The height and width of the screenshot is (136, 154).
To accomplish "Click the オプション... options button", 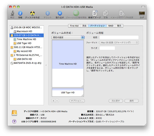I will click(x=77, y=101).
